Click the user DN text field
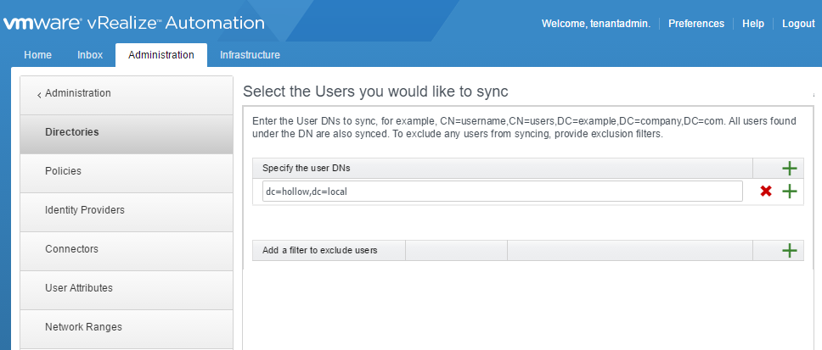Image resolution: width=822 pixels, height=350 pixels. point(502,192)
